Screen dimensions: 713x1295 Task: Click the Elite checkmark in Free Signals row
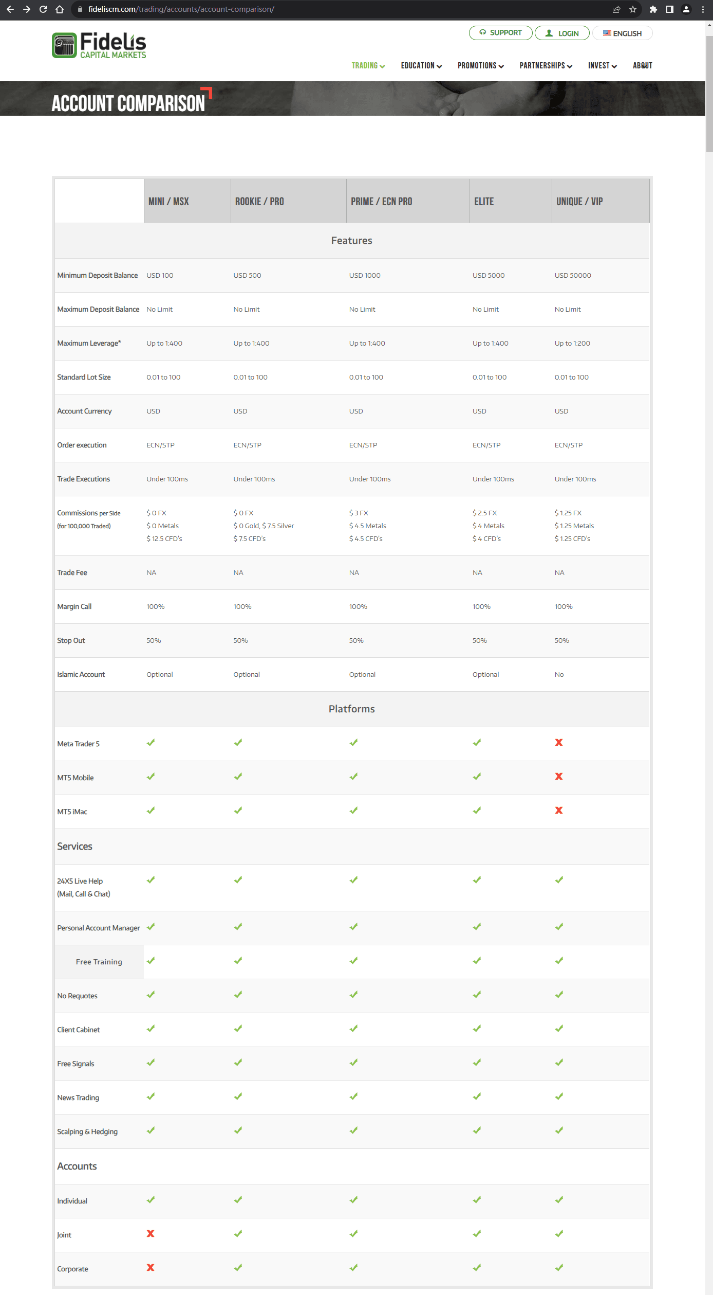[477, 1063]
